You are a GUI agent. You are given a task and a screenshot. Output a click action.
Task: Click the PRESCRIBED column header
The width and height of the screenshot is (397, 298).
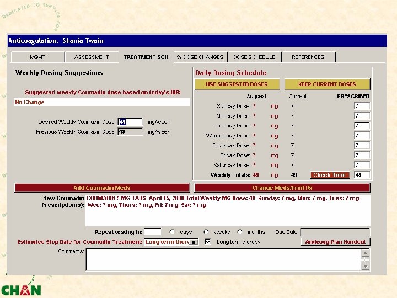click(353, 96)
